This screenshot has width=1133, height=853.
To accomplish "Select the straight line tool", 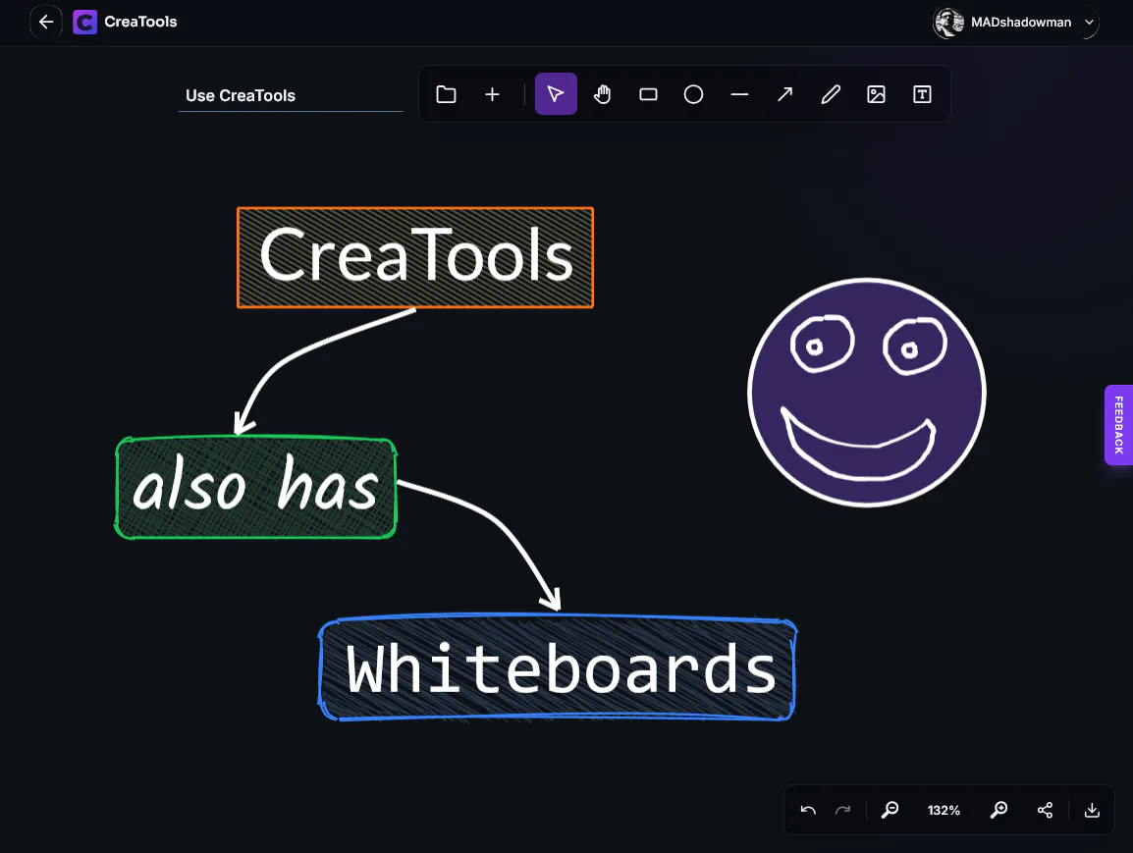I will [x=739, y=94].
